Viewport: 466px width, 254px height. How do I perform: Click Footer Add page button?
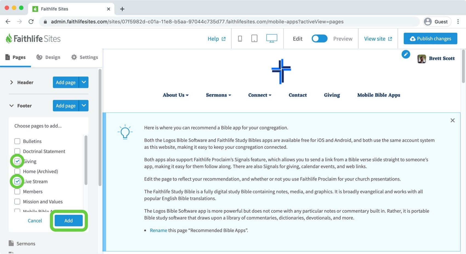pos(66,105)
